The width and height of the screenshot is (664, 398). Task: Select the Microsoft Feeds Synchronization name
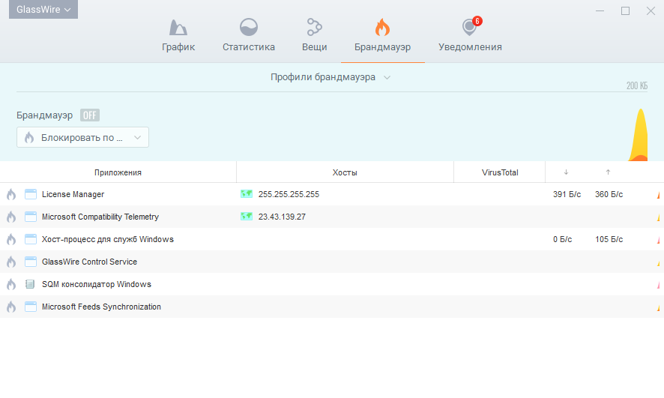[x=101, y=306]
